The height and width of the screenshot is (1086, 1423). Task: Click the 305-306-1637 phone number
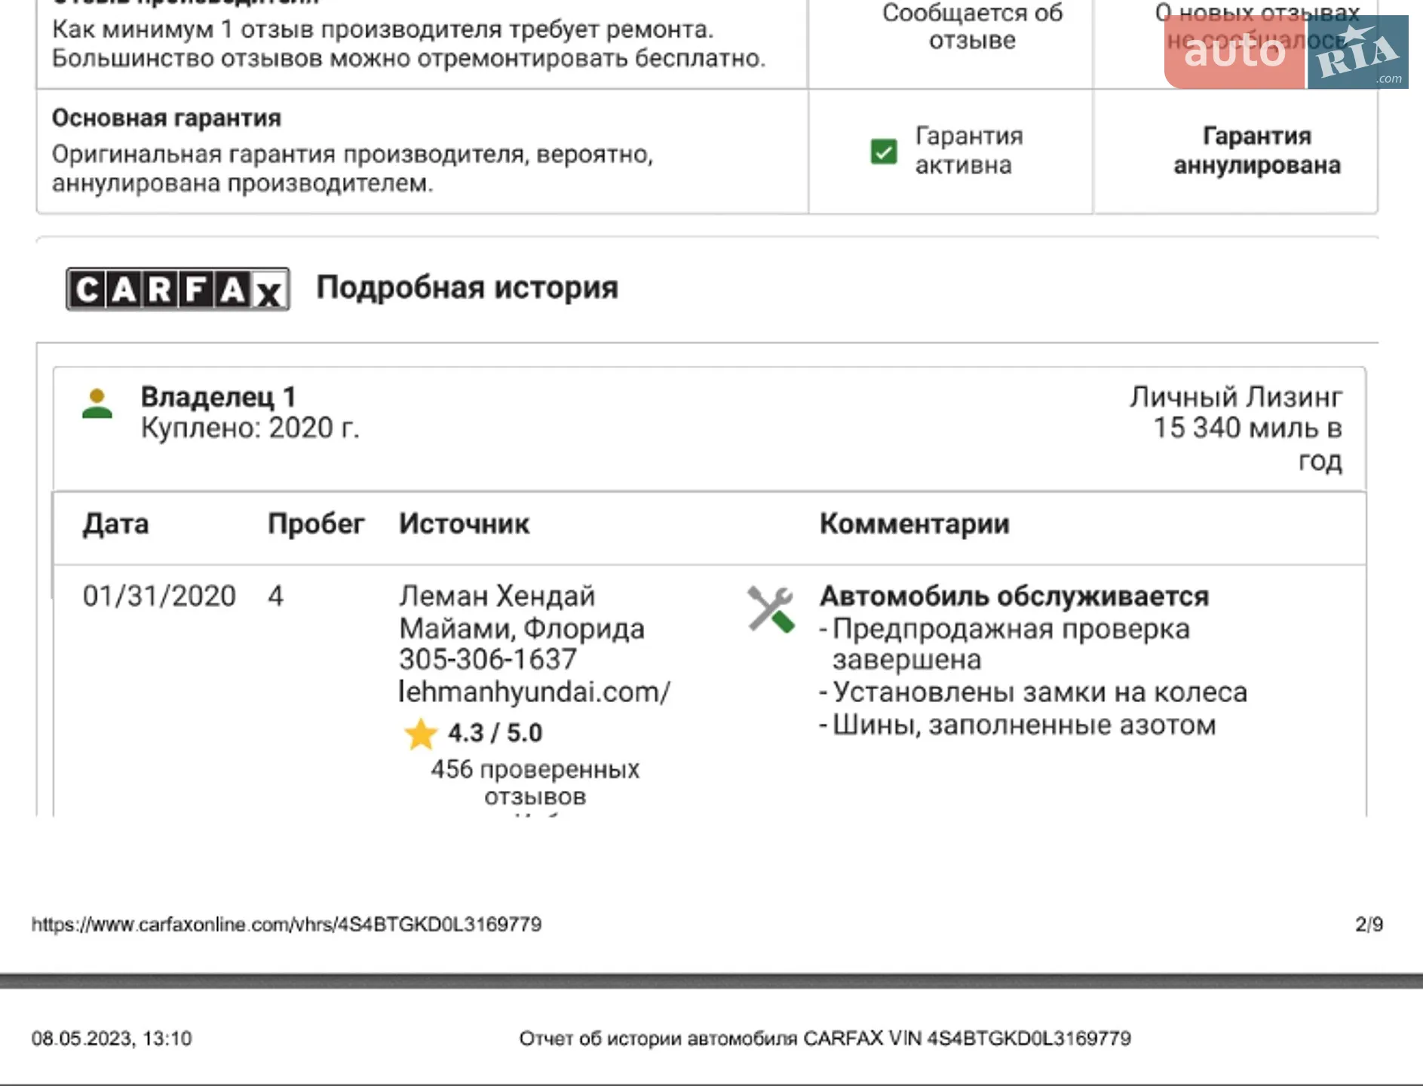pos(488,660)
